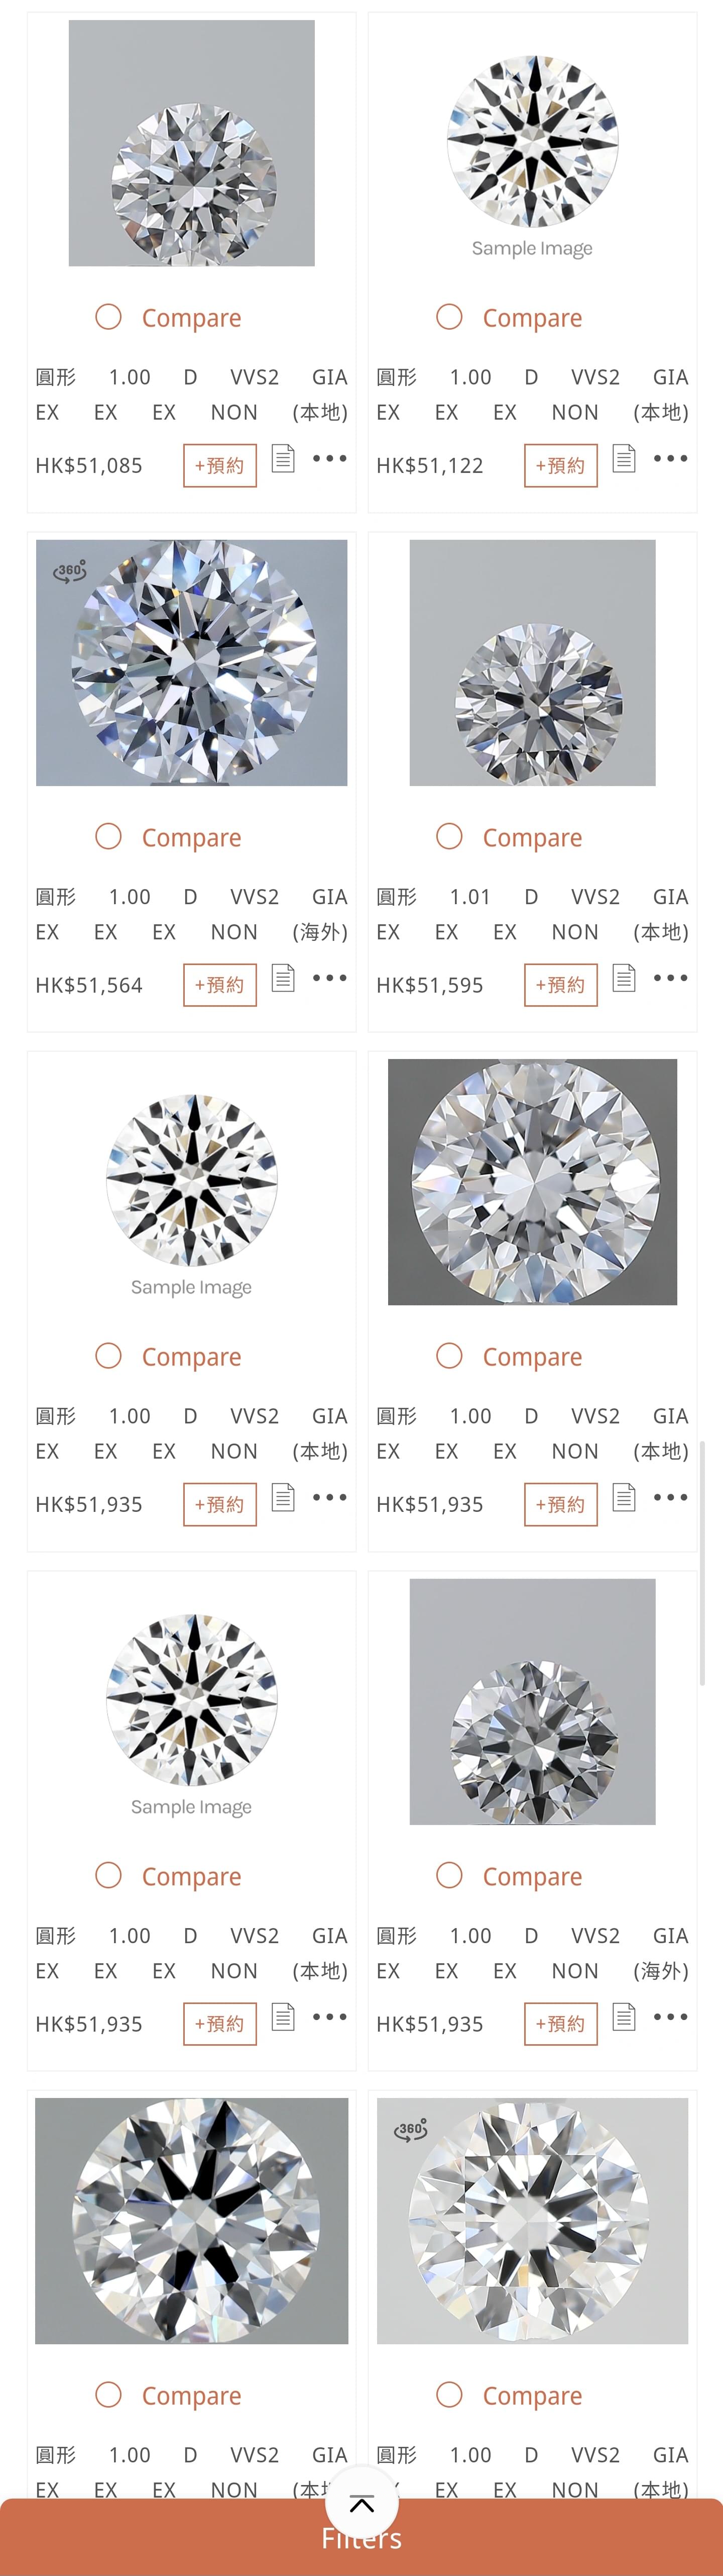The width and height of the screenshot is (723, 2576).
Task: Open three-dot menu for HK$51,564 diamond
Action: point(329,978)
